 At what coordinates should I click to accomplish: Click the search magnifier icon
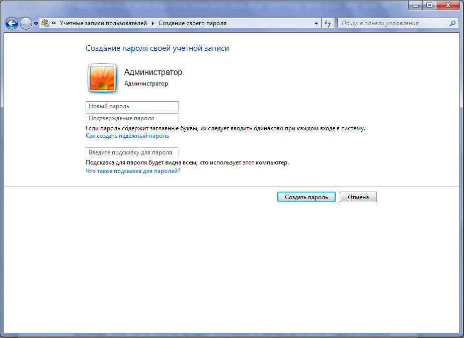pos(452,23)
